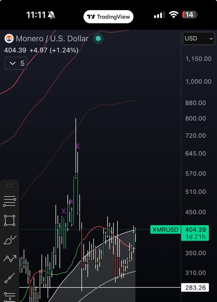Tap the silent mode bell icon
The height and width of the screenshot is (302, 217).
tap(51, 15)
